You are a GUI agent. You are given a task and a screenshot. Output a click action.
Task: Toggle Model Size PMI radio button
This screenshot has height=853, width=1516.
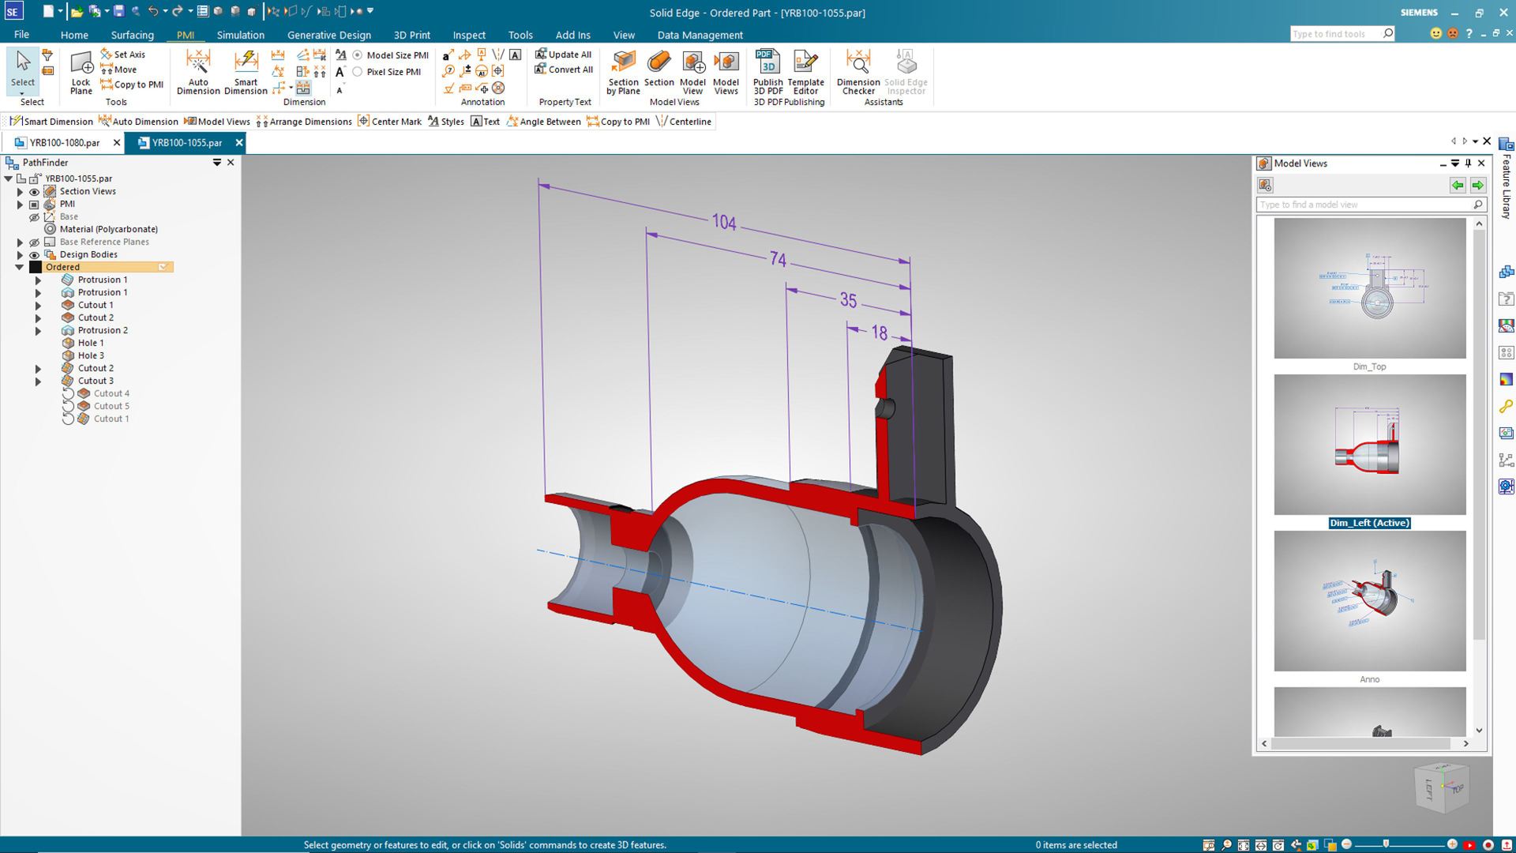[x=359, y=54]
